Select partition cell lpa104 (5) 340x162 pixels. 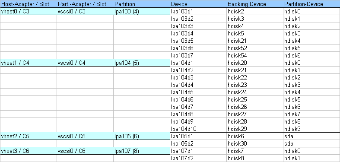click(x=142, y=63)
